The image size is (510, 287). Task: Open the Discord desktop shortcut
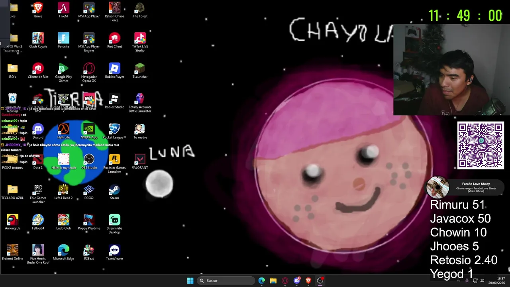38,131
